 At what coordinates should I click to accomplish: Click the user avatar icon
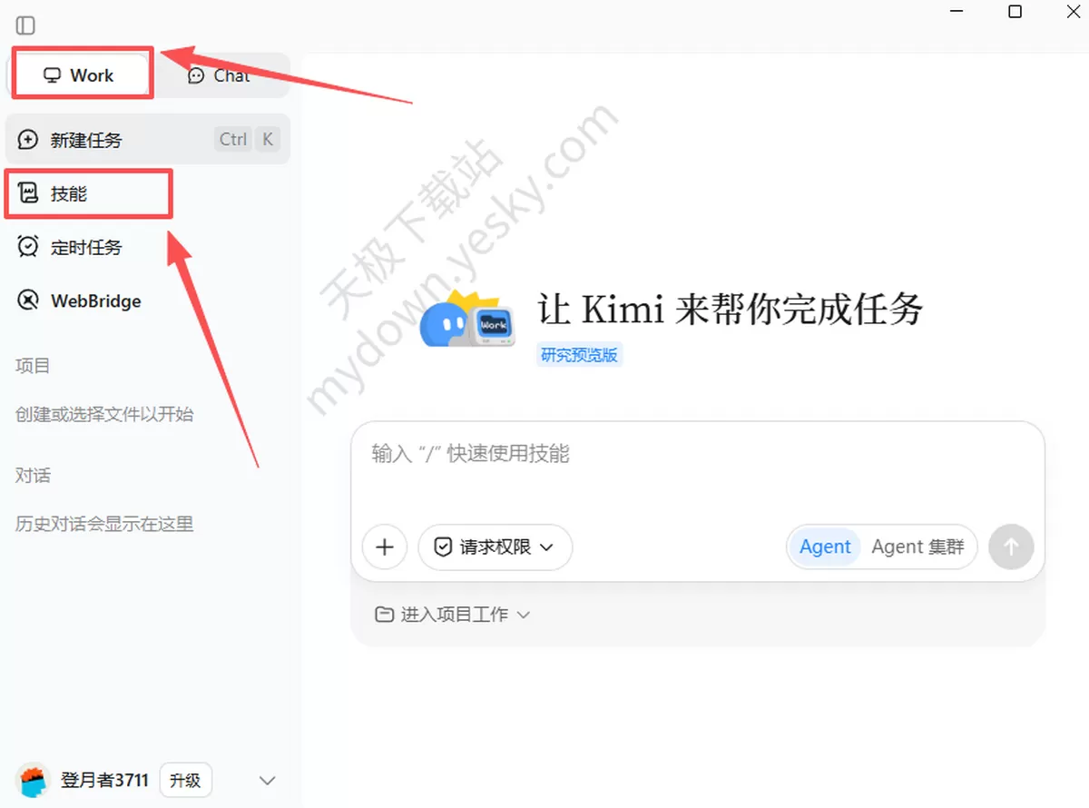pyautogui.click(x=33, y=780)
